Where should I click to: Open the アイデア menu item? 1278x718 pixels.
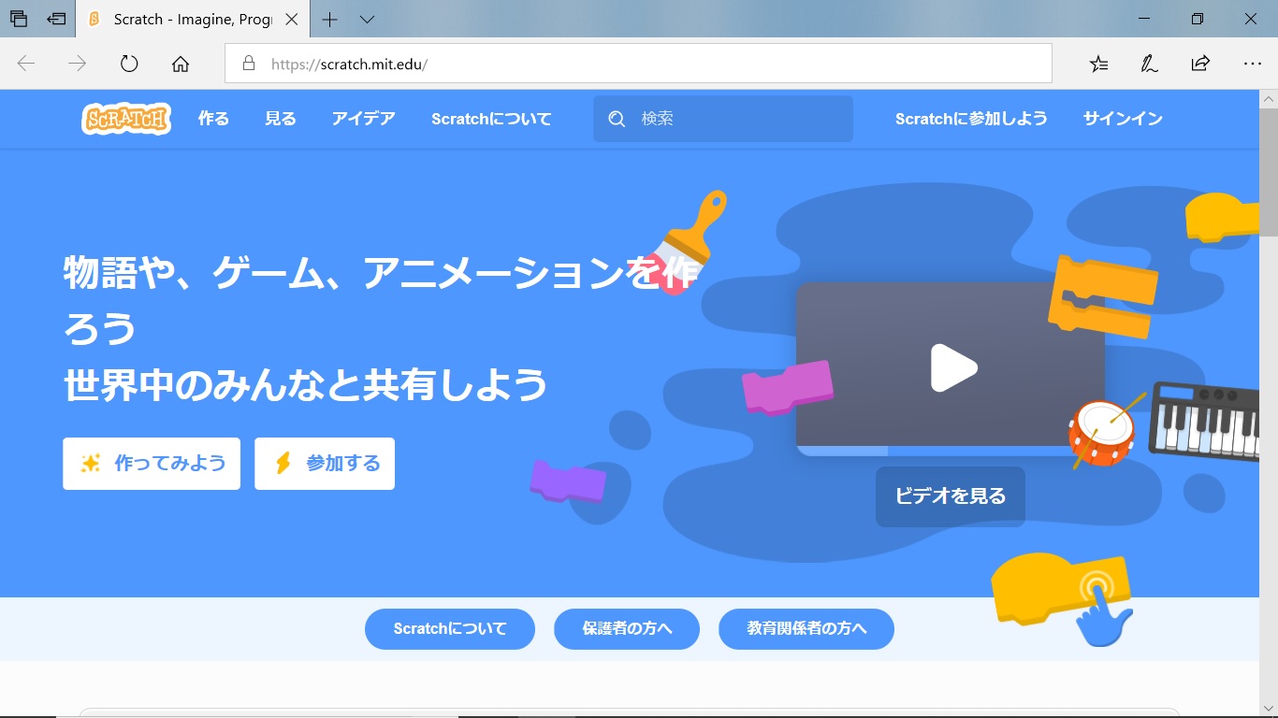[363, 119]
